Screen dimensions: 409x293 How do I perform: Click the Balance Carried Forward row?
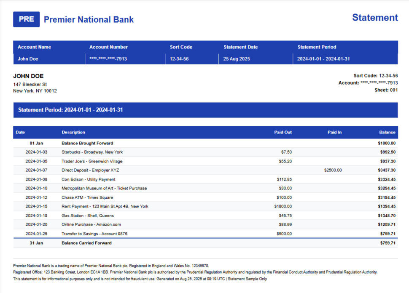point(86,243)
